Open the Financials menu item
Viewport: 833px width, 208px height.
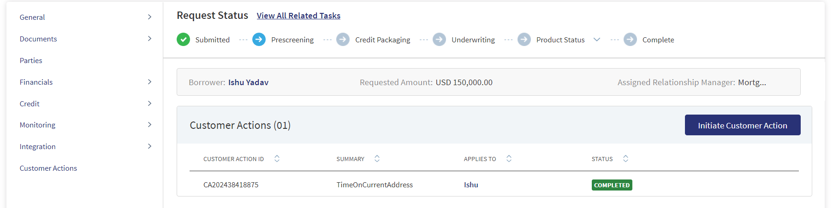click(x=36, y=82)
